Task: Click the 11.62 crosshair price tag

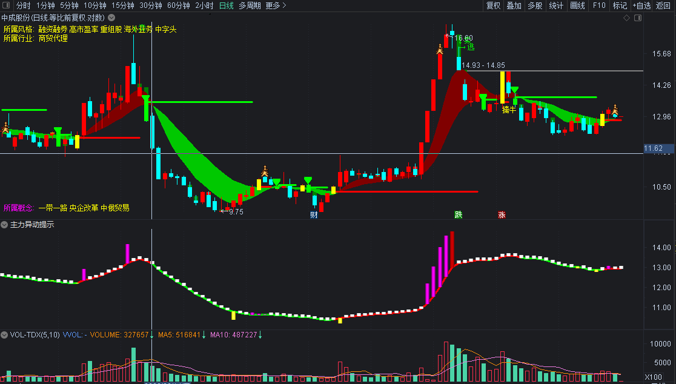Action: 658,148
